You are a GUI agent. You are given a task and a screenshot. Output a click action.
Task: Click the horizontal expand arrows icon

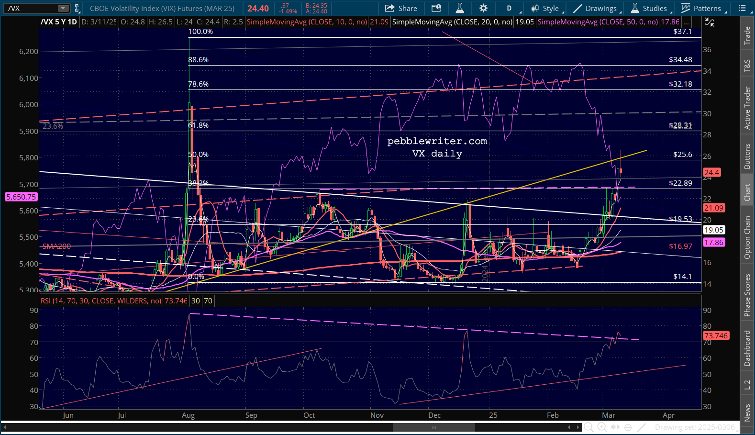[x=615, y=427]
